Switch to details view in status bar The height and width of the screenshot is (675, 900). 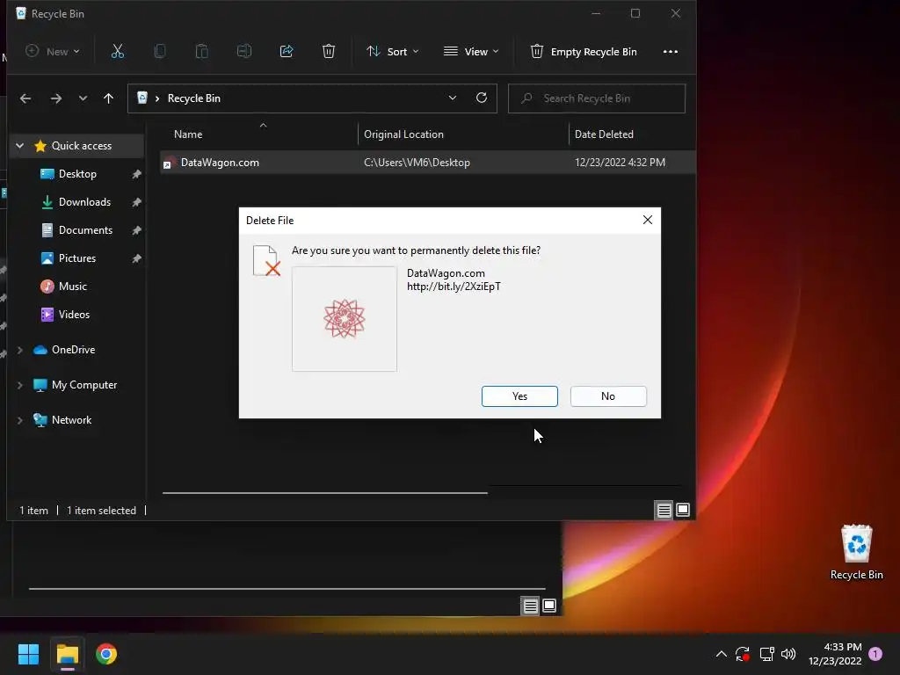coord(664,510)
